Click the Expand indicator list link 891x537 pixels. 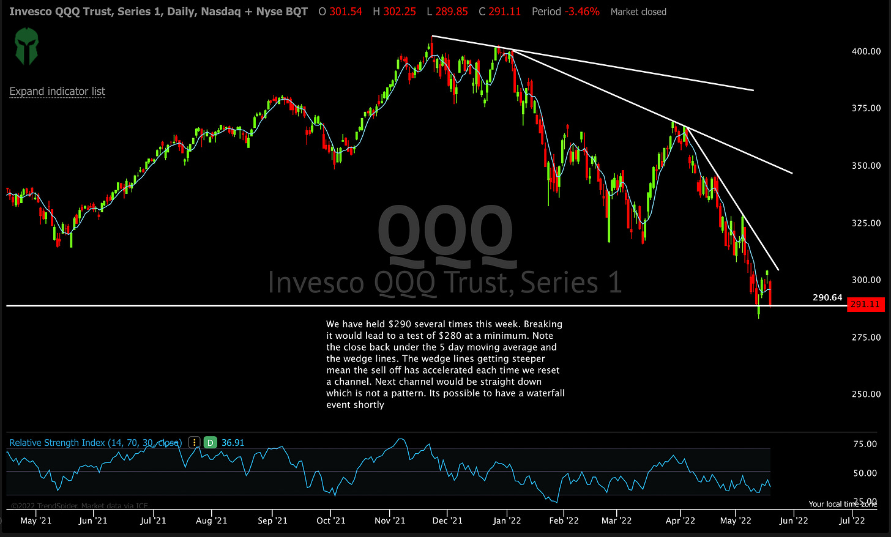point(58,91)
